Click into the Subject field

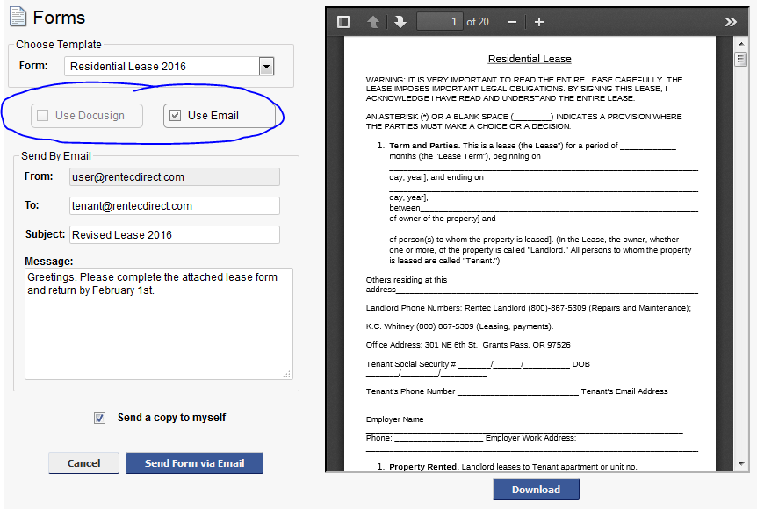click(174, 234)
